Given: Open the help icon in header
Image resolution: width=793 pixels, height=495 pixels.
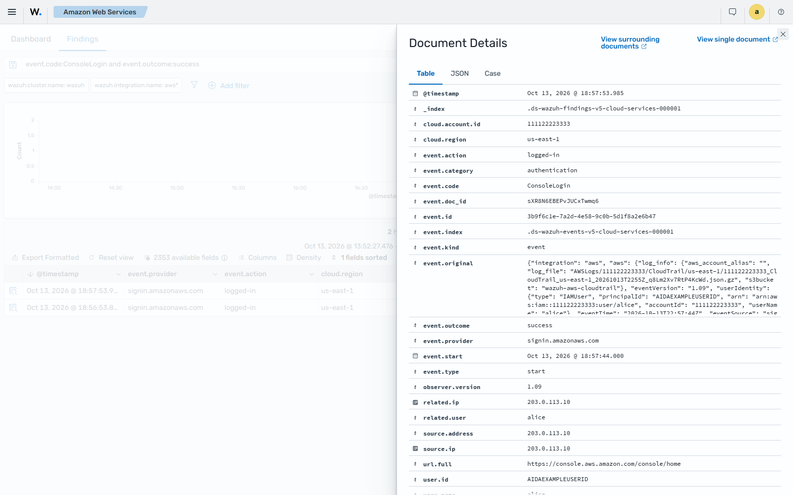Looking at the screenshot, I should (781, 12).
